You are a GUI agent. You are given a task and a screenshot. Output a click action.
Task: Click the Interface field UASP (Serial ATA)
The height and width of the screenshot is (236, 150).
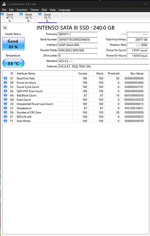[78, 45]
